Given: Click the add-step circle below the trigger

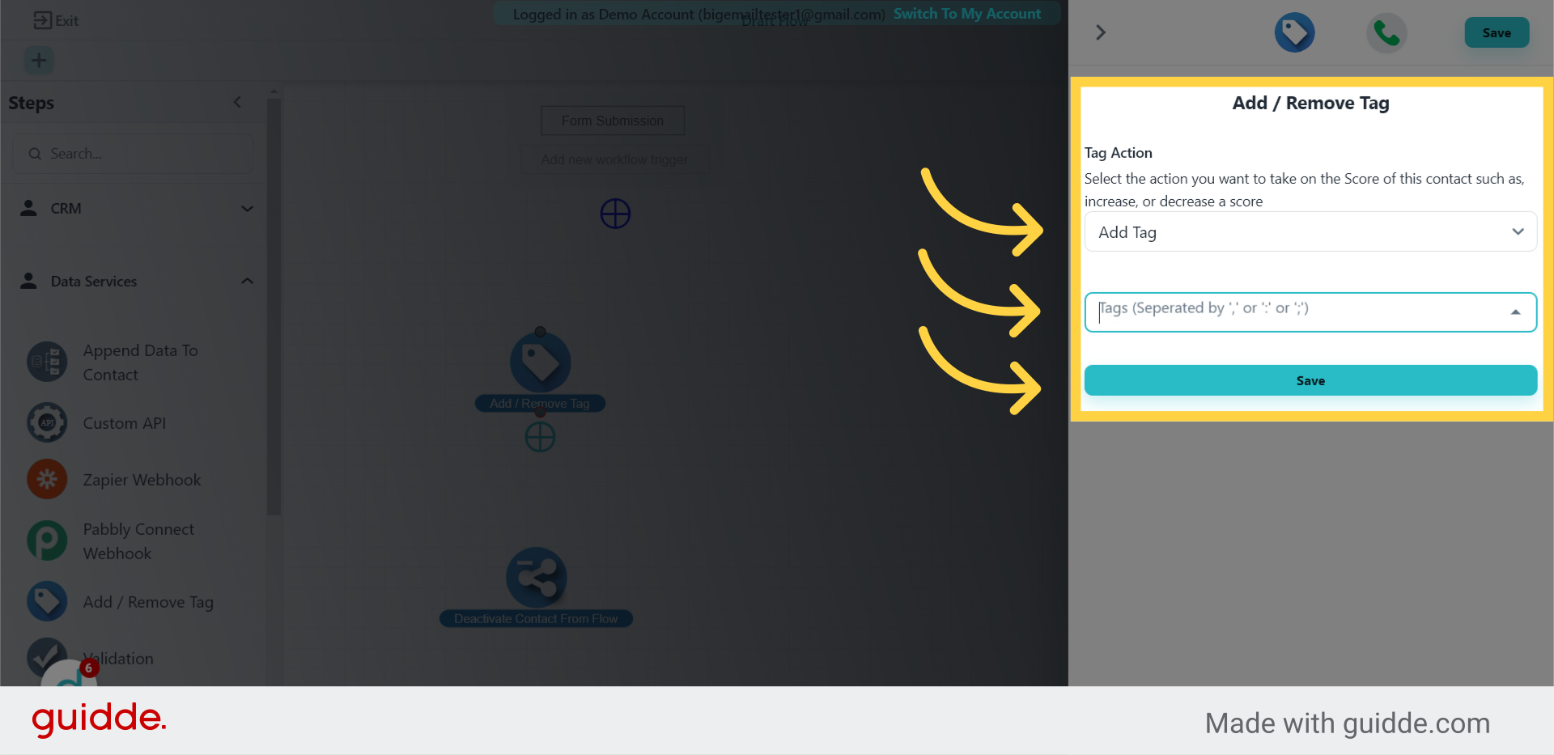Looking at the screenshot, I should [615, 214].
